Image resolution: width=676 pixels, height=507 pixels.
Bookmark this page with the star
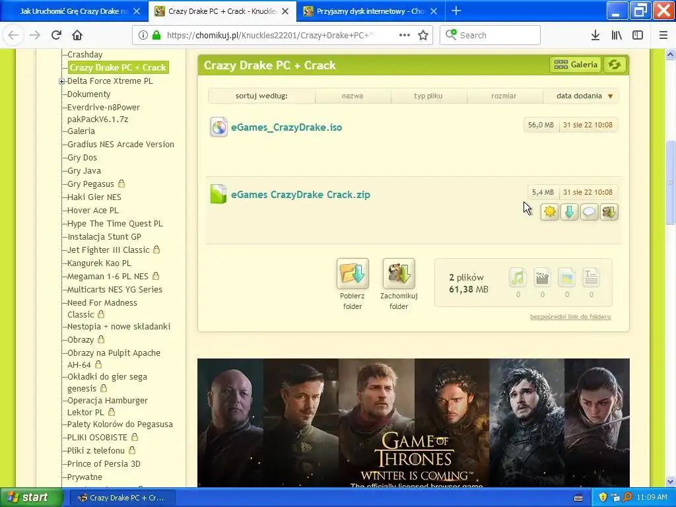423,35
